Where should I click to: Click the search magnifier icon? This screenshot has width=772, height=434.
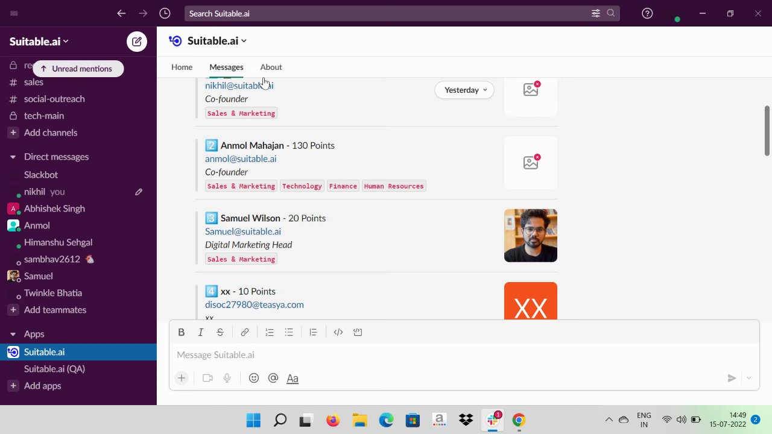pos(611,13)
